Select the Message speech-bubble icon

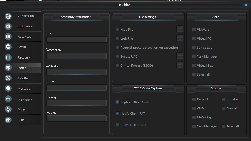[8, 88]
